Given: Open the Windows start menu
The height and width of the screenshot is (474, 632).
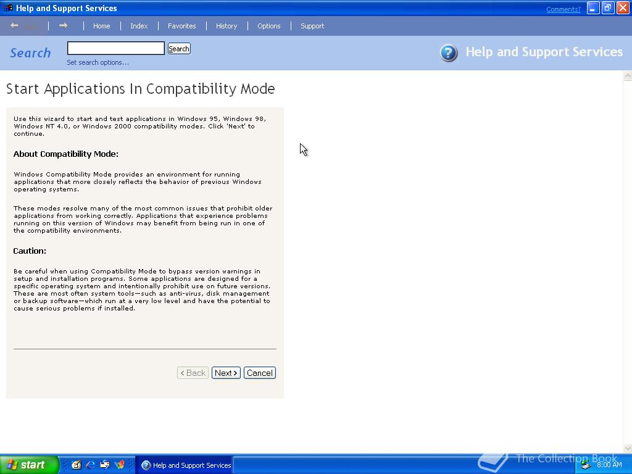Looking at the screenshot, I should pyautogui.click(x=29, y=465).
